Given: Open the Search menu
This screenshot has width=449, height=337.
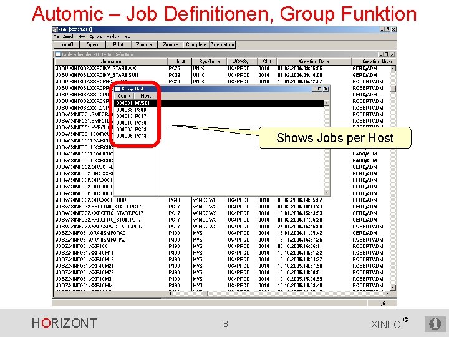Looking at the screenshot, I should [x=69, y=37].
